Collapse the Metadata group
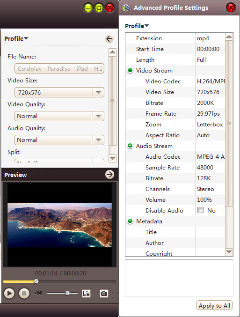The width and height of the screenshot is (240, 317). coord(131,221)
